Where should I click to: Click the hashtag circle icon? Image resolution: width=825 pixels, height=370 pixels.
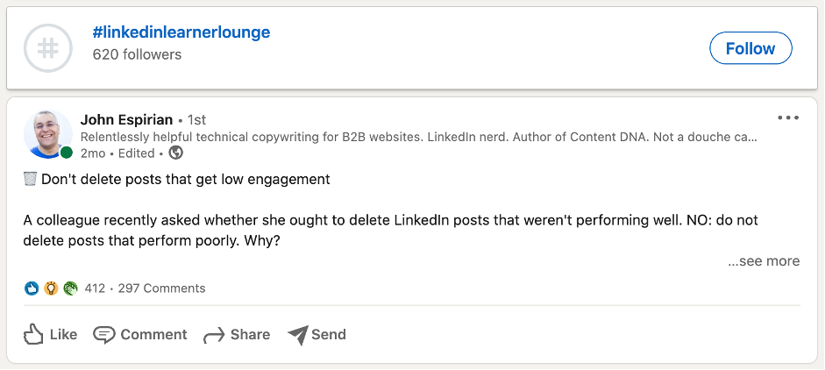pyautogui.click(x=47, y=47)
